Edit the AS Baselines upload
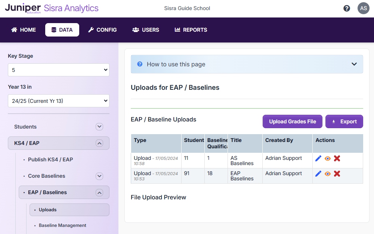Screen dimensions: 374x234 318,158
